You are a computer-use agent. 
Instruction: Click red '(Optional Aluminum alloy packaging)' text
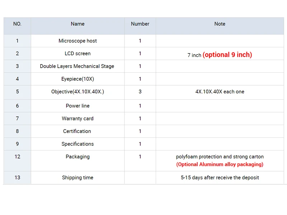[x=220, y=164]
